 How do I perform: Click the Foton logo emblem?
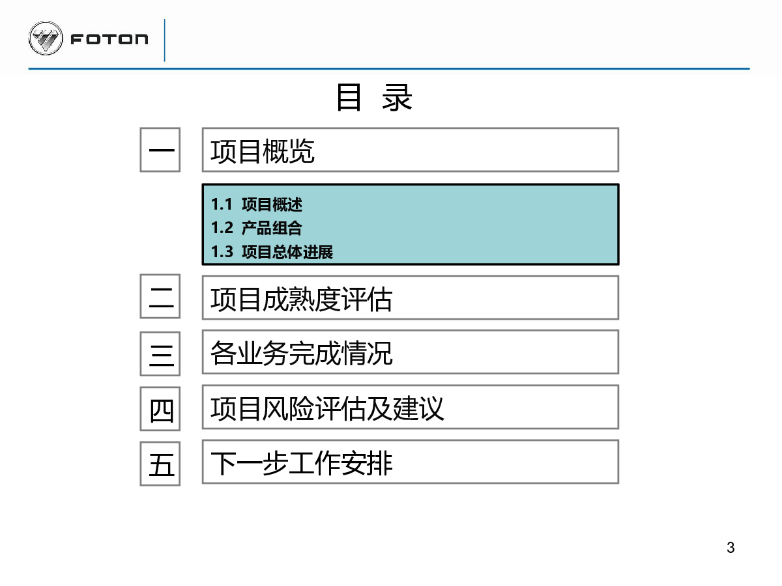[x=46, y=38]
